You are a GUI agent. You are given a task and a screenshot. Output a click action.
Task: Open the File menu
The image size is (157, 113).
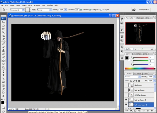point(2,6)
